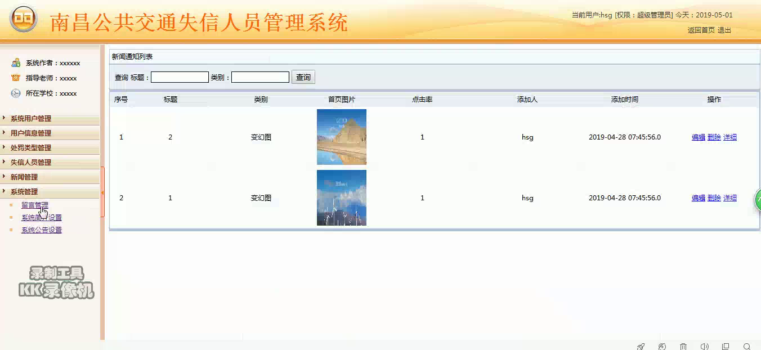Click the rocket accelerator icon in the status bar
The height and width of the screenshot is (350, 761).
click(x=641, y=347)
